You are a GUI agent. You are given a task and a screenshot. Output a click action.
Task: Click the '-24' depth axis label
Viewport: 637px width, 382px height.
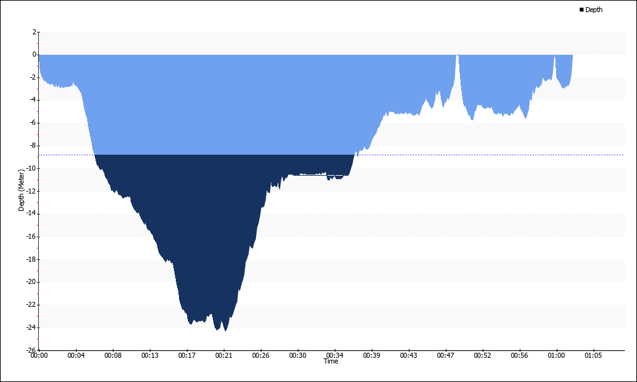(31, 327)
